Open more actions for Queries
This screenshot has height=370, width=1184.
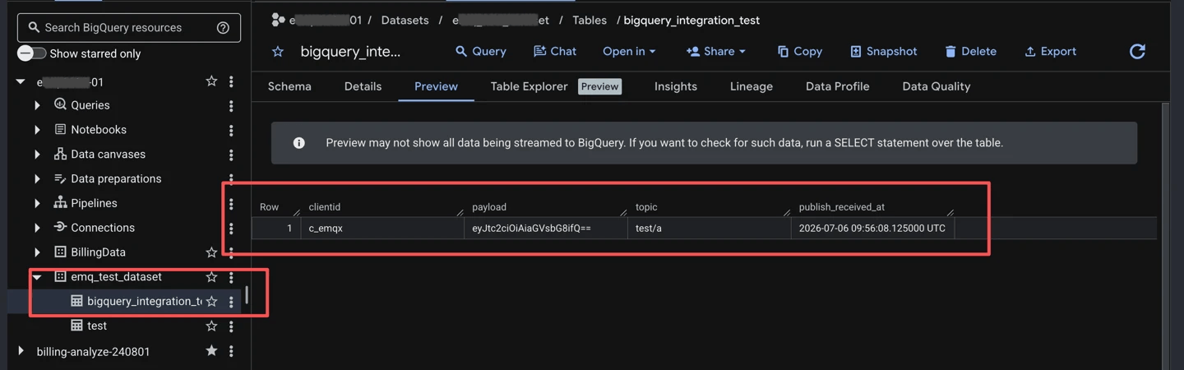coord(231,106)
